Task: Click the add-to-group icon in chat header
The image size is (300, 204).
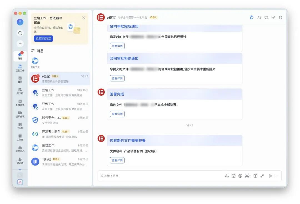Action: [x=266, y=18]
